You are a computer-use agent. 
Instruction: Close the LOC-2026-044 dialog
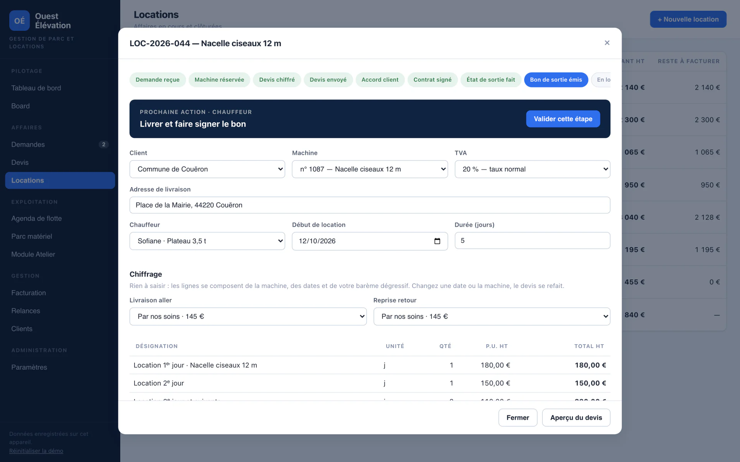[607, 43]
